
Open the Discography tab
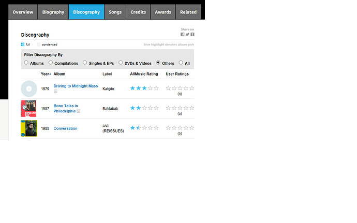click(86, 12)
